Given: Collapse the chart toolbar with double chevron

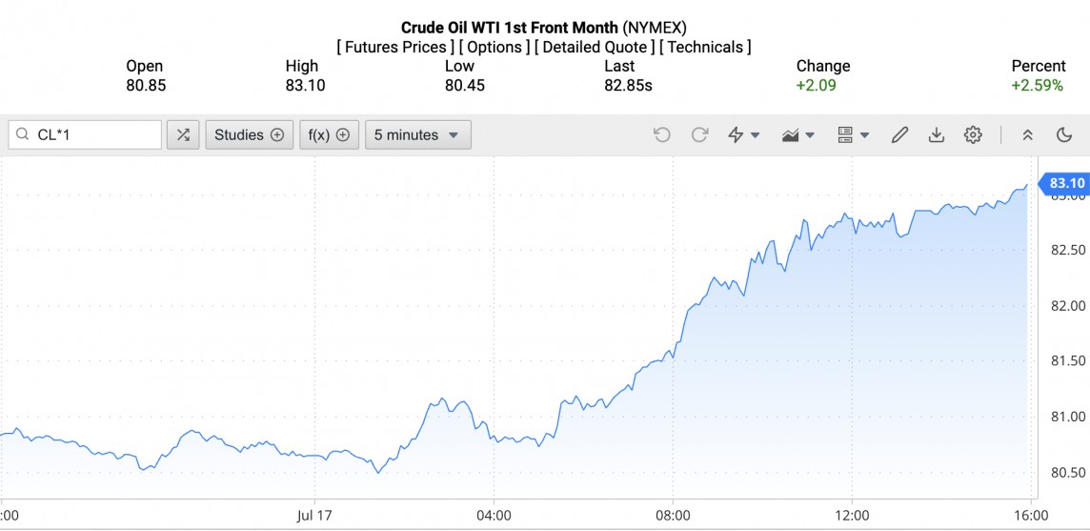Looking at the screenshot, I should (x=1027, y=135).
